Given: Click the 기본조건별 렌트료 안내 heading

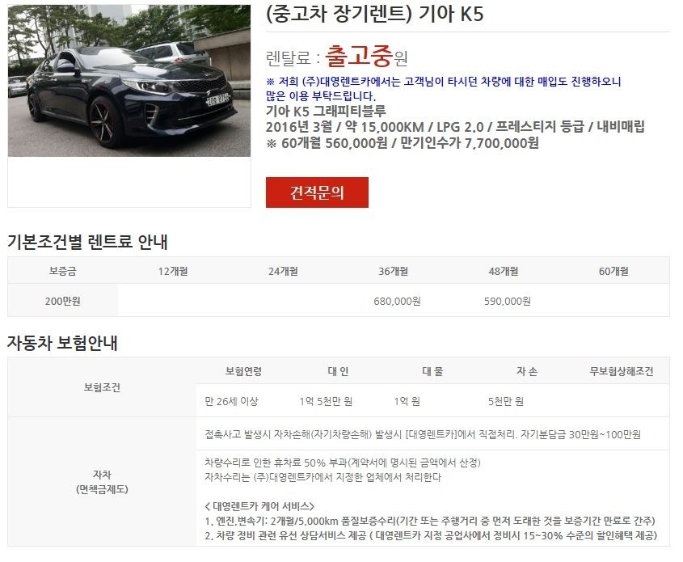Looking at the screenshot, I should (87, 241).
